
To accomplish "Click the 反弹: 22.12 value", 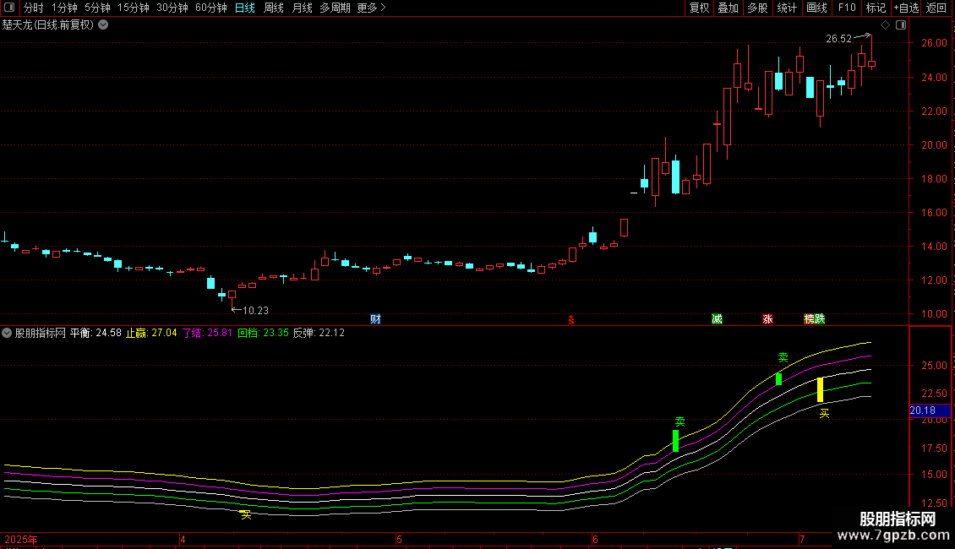I will 319,333.
